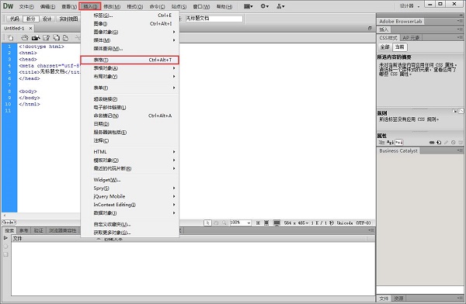Choose Widget(W)... menu item
Screen dimensions: 466x304
(x=130, y=180)
